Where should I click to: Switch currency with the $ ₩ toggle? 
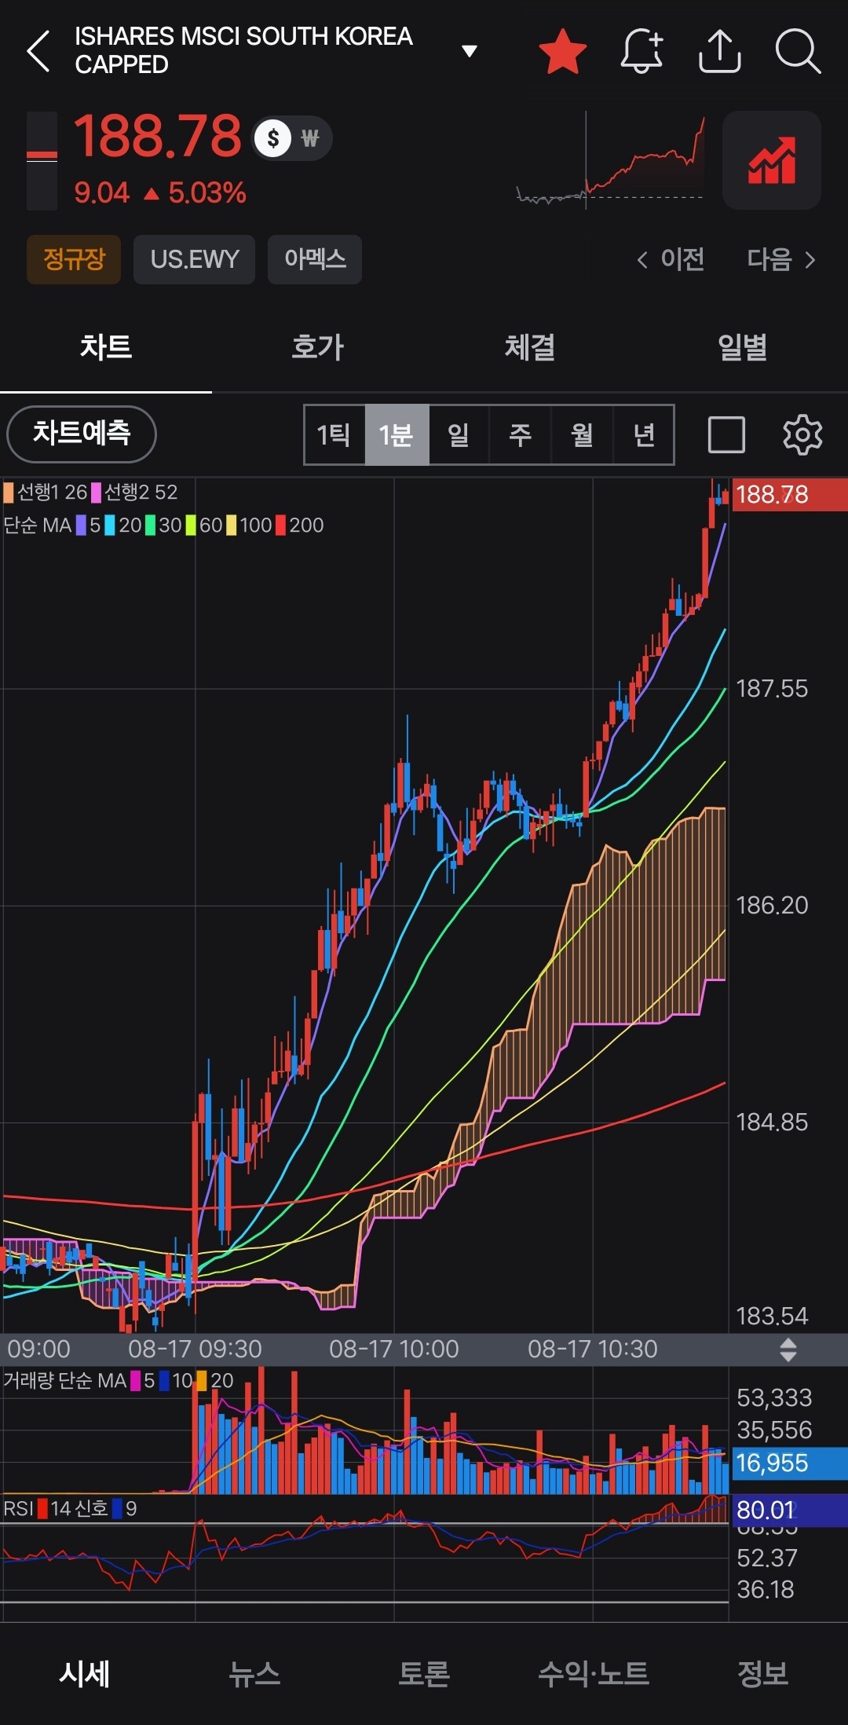click(291, 138)
